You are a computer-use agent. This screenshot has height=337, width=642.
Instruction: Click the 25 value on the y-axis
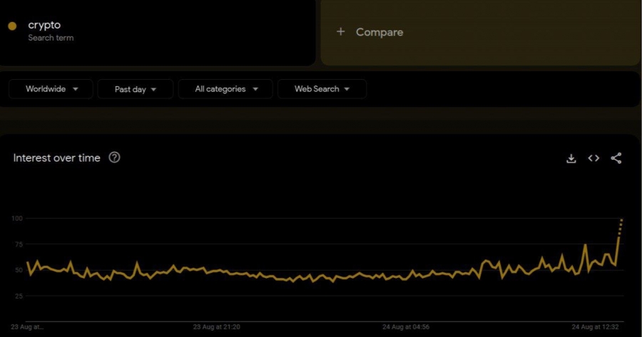point(19,296)
